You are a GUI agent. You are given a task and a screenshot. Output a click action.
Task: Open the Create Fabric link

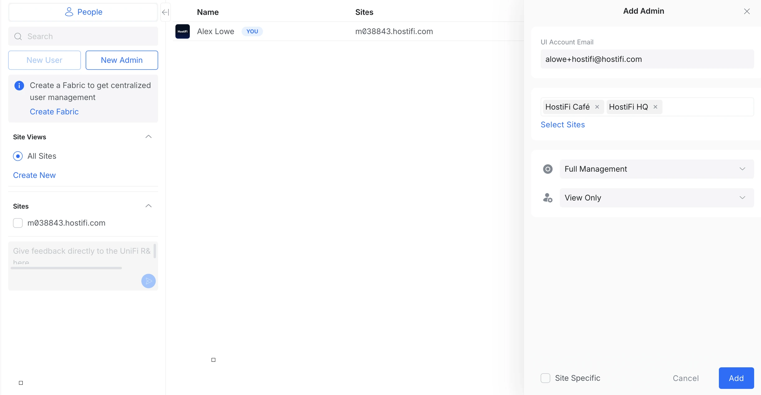(x=54, y=111)
